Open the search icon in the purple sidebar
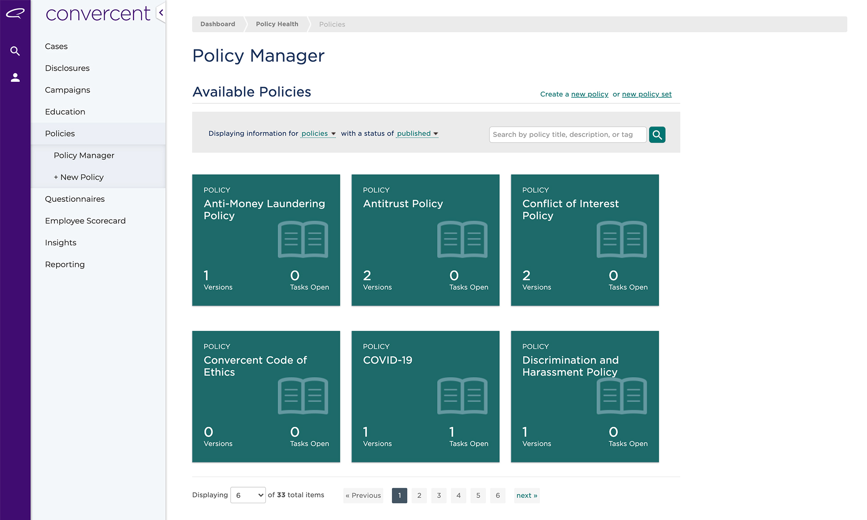This screenshot has height=520, width=867. click(x=15, y=51)
